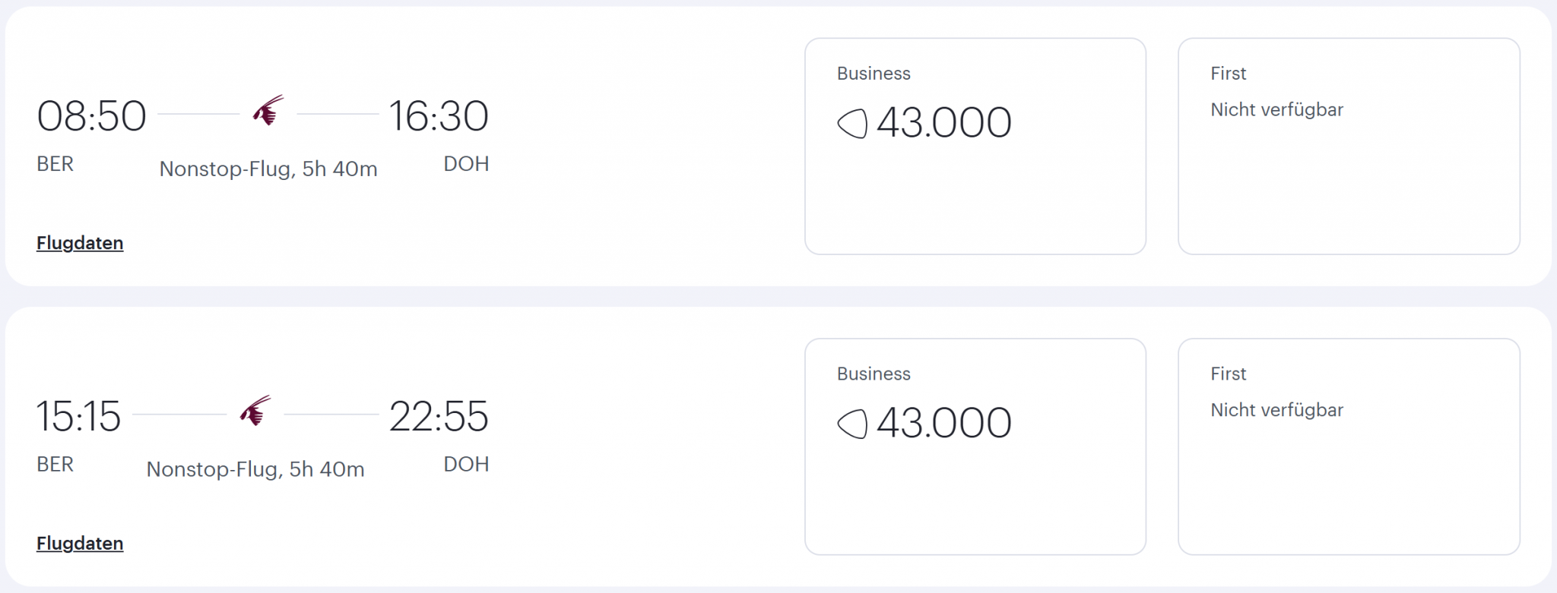Open Flugdaten for the 08:50 flight
Image resolution: width=1557 pixels, height=593 pixels.
tap(80, 243)
